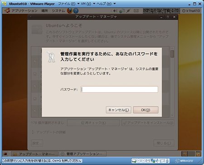Screen dimensions: 204x165
Task: Open Update Manager window menu icon in titlebar
Action: point(31,16)
